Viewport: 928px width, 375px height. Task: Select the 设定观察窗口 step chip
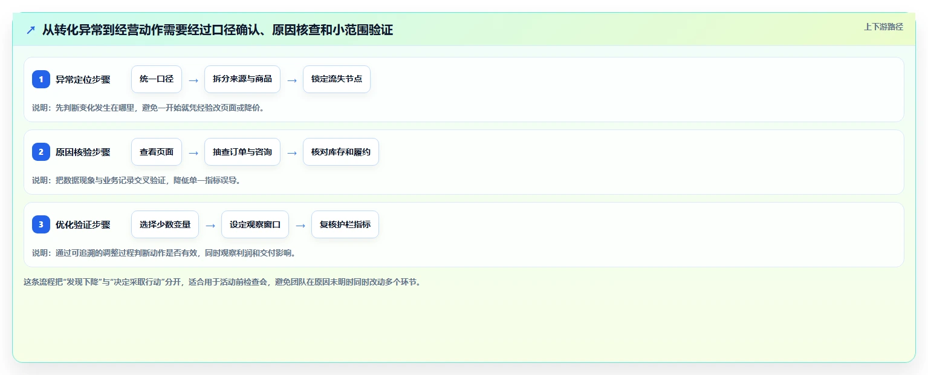[x=255, y=224]
